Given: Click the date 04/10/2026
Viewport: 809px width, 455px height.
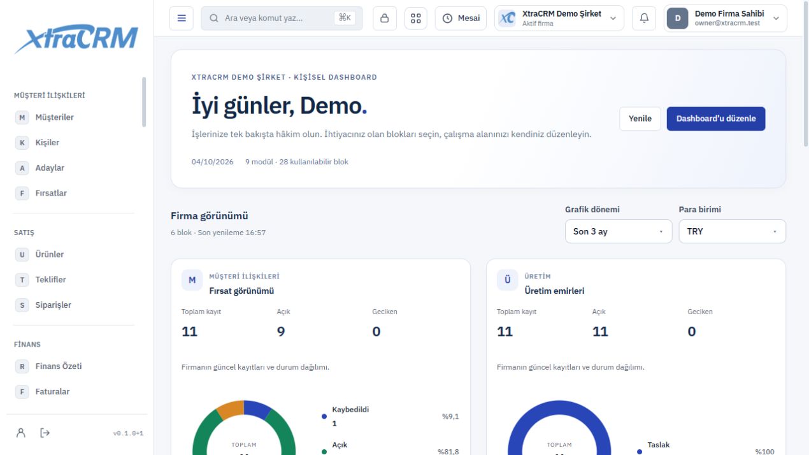Looking at the screenshot, I should pos(213,162).
